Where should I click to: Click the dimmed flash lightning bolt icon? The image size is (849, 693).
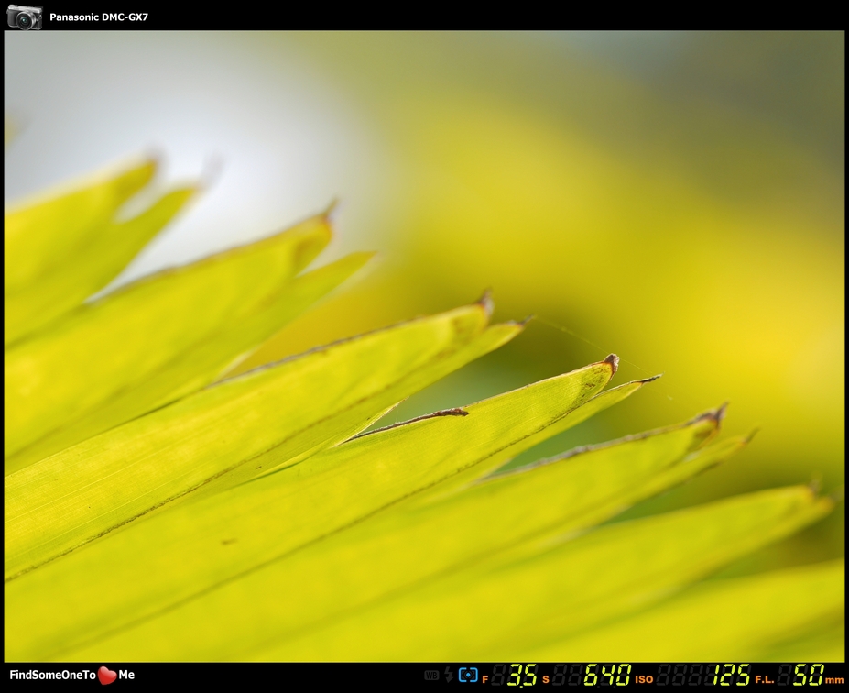(449, 675)
